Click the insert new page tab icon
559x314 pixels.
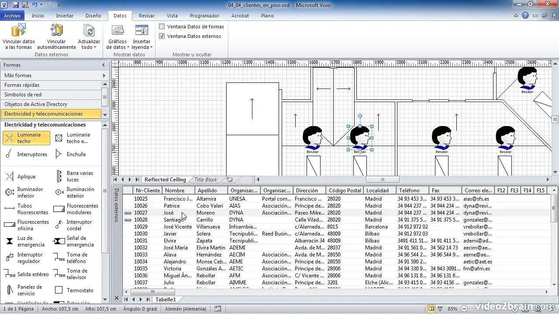(x=229, y=180)
